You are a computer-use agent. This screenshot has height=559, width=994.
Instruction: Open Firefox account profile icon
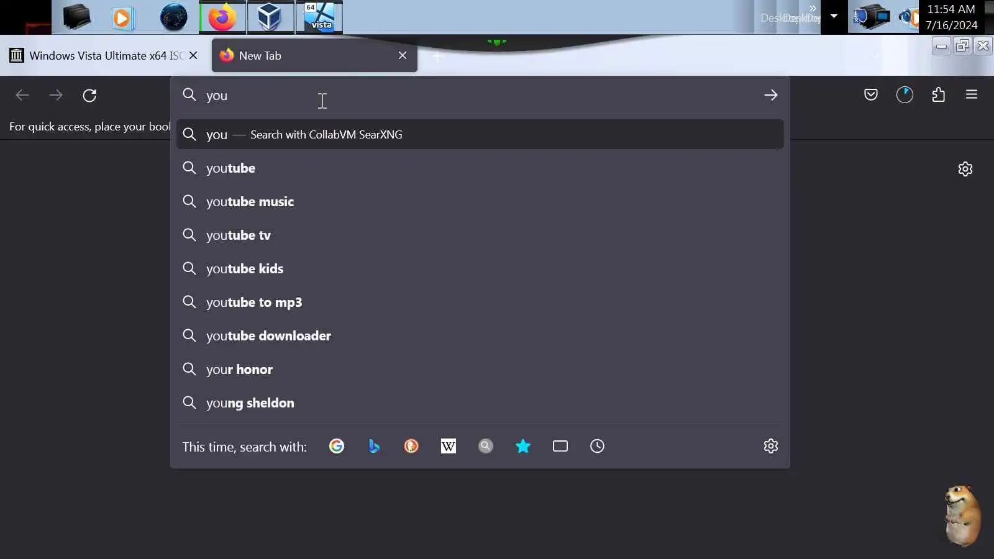[905, 94]
